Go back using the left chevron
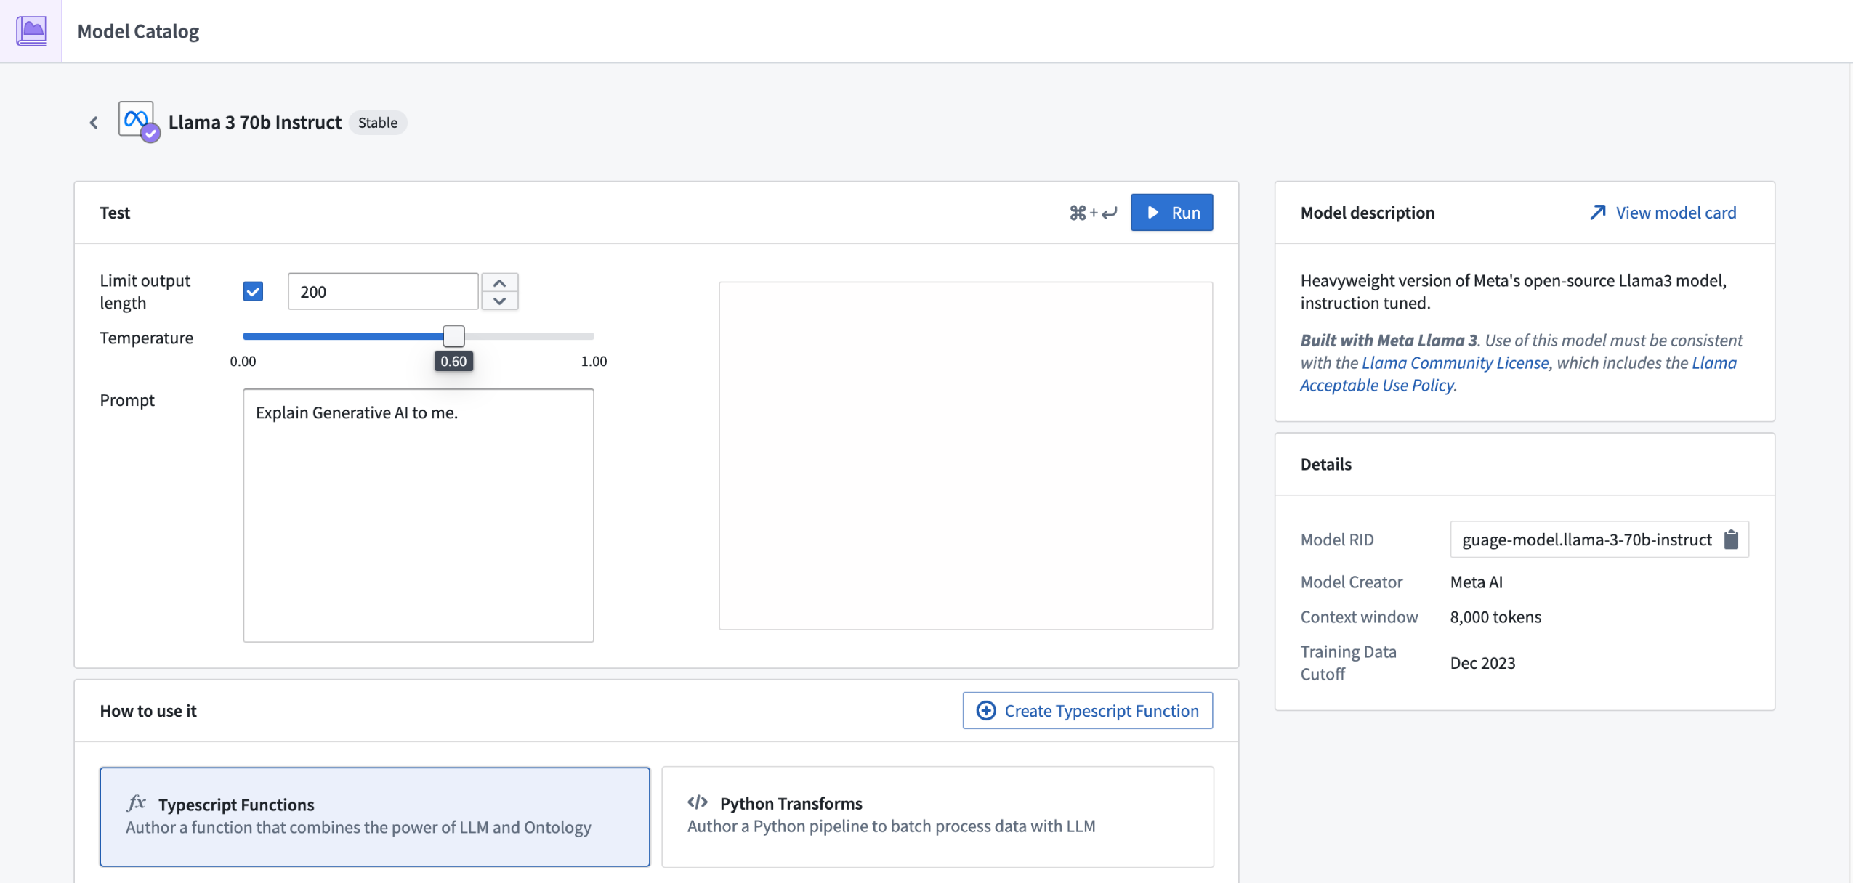Screen dimensions: 1853x883 click(x=94, y=123)
